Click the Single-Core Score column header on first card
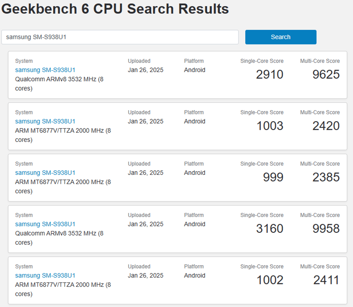The image size is (353, 307). (262, 61)
